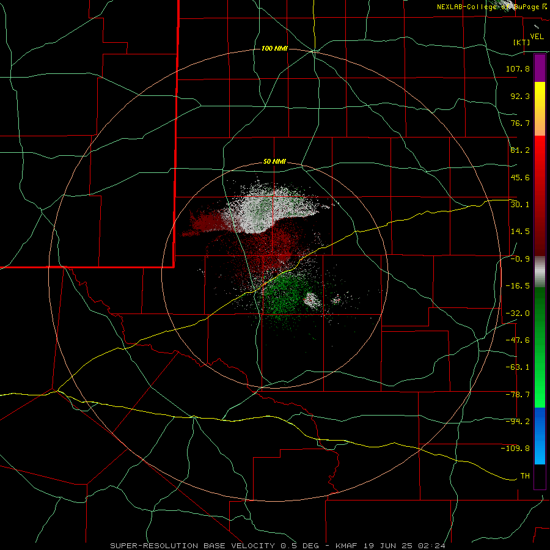This screenshot has height=550, width=550.
Task: Click the -47.6 legend value
Action: point(518,340)
